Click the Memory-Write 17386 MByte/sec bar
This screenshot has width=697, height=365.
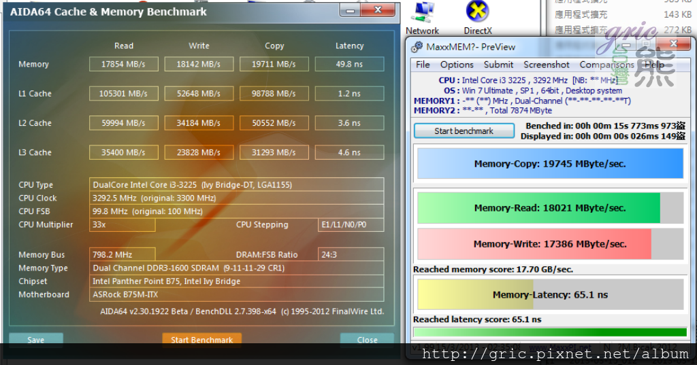click(550, 244)
